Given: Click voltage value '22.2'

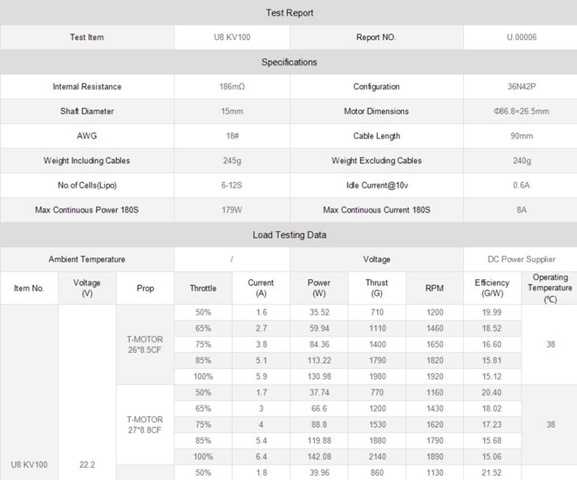Looking at the screenshot, I should [x=87, y=465].
